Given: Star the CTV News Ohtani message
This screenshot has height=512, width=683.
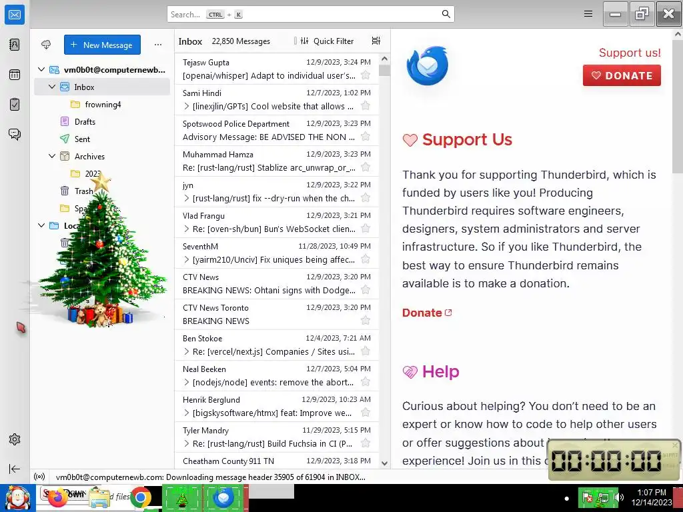Looking at the screenshot, I should [366, 290].
